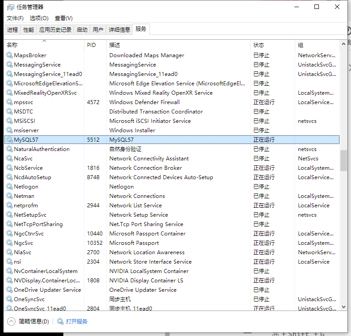The image size is (351, 336).
Task: Click the gear icon beside NaturalAuthentication
Action: [x=9, y=149]
